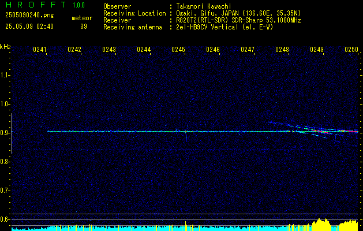363x231 pixels.
Task: Click the 0242 time marker
Action: click(x=74, y=49)
